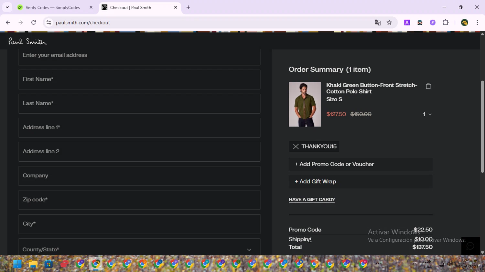Image resolution: width=485 pixels, height=272 pixels.
Task: Expand the Add Gift Wrap option
Action: 361,182
